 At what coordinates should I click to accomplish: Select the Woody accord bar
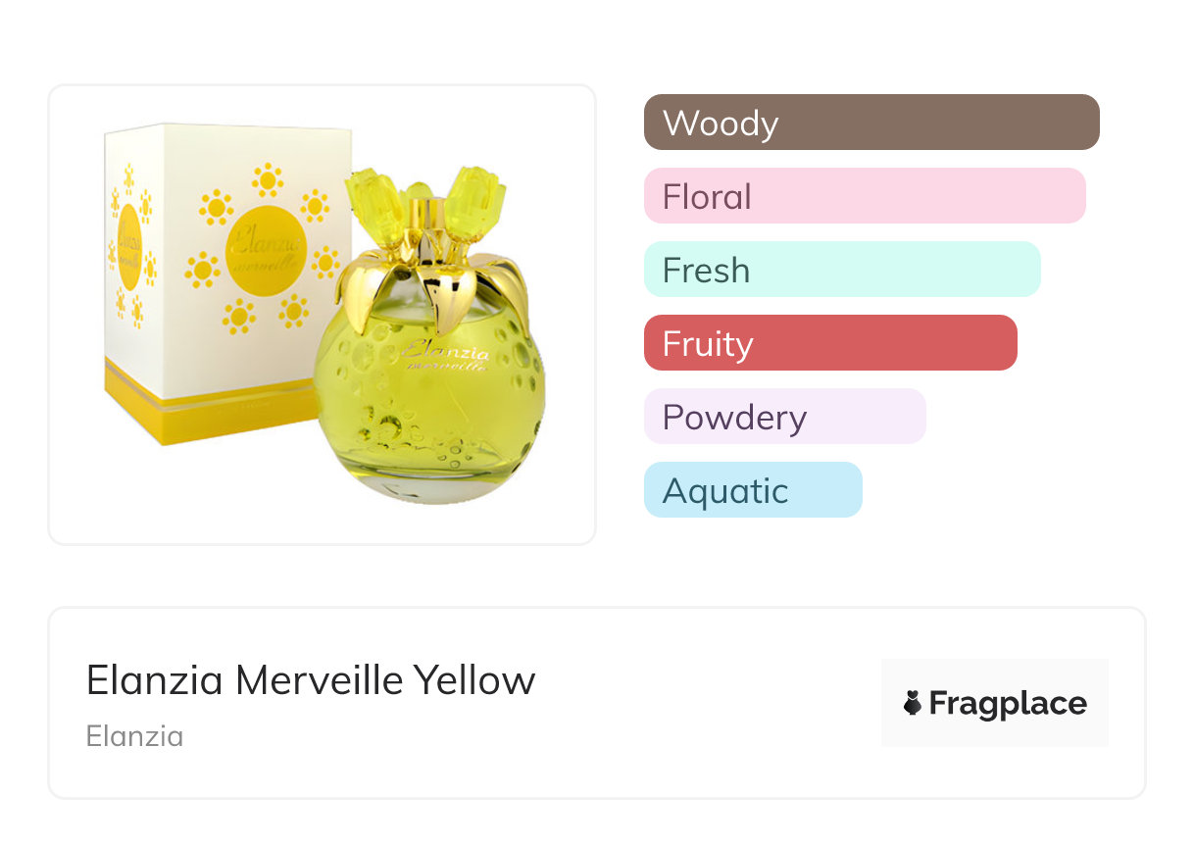871,123
